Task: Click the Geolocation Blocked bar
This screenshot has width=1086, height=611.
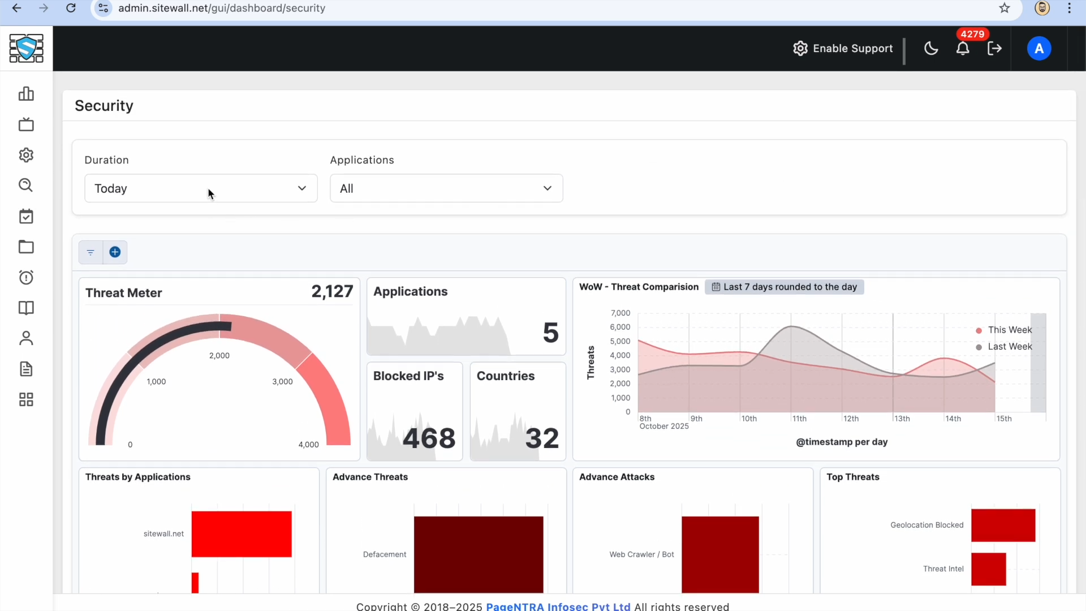Action: click(x=1003, y=525)
